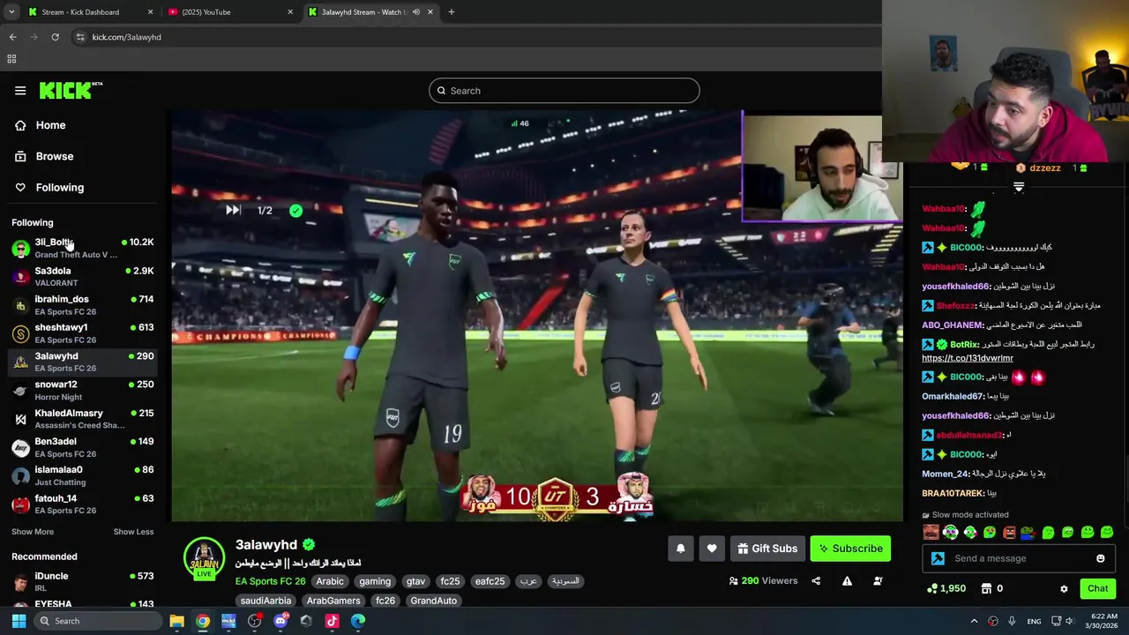Open snowar12 Horror Night channel
This screenshot has width=1129, height=635.
[83, 391]
